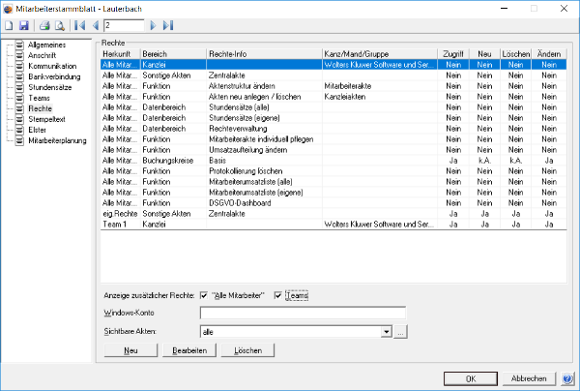
Task: Select the row Stundensätze (alle)
Action: [x=333, y=107]
